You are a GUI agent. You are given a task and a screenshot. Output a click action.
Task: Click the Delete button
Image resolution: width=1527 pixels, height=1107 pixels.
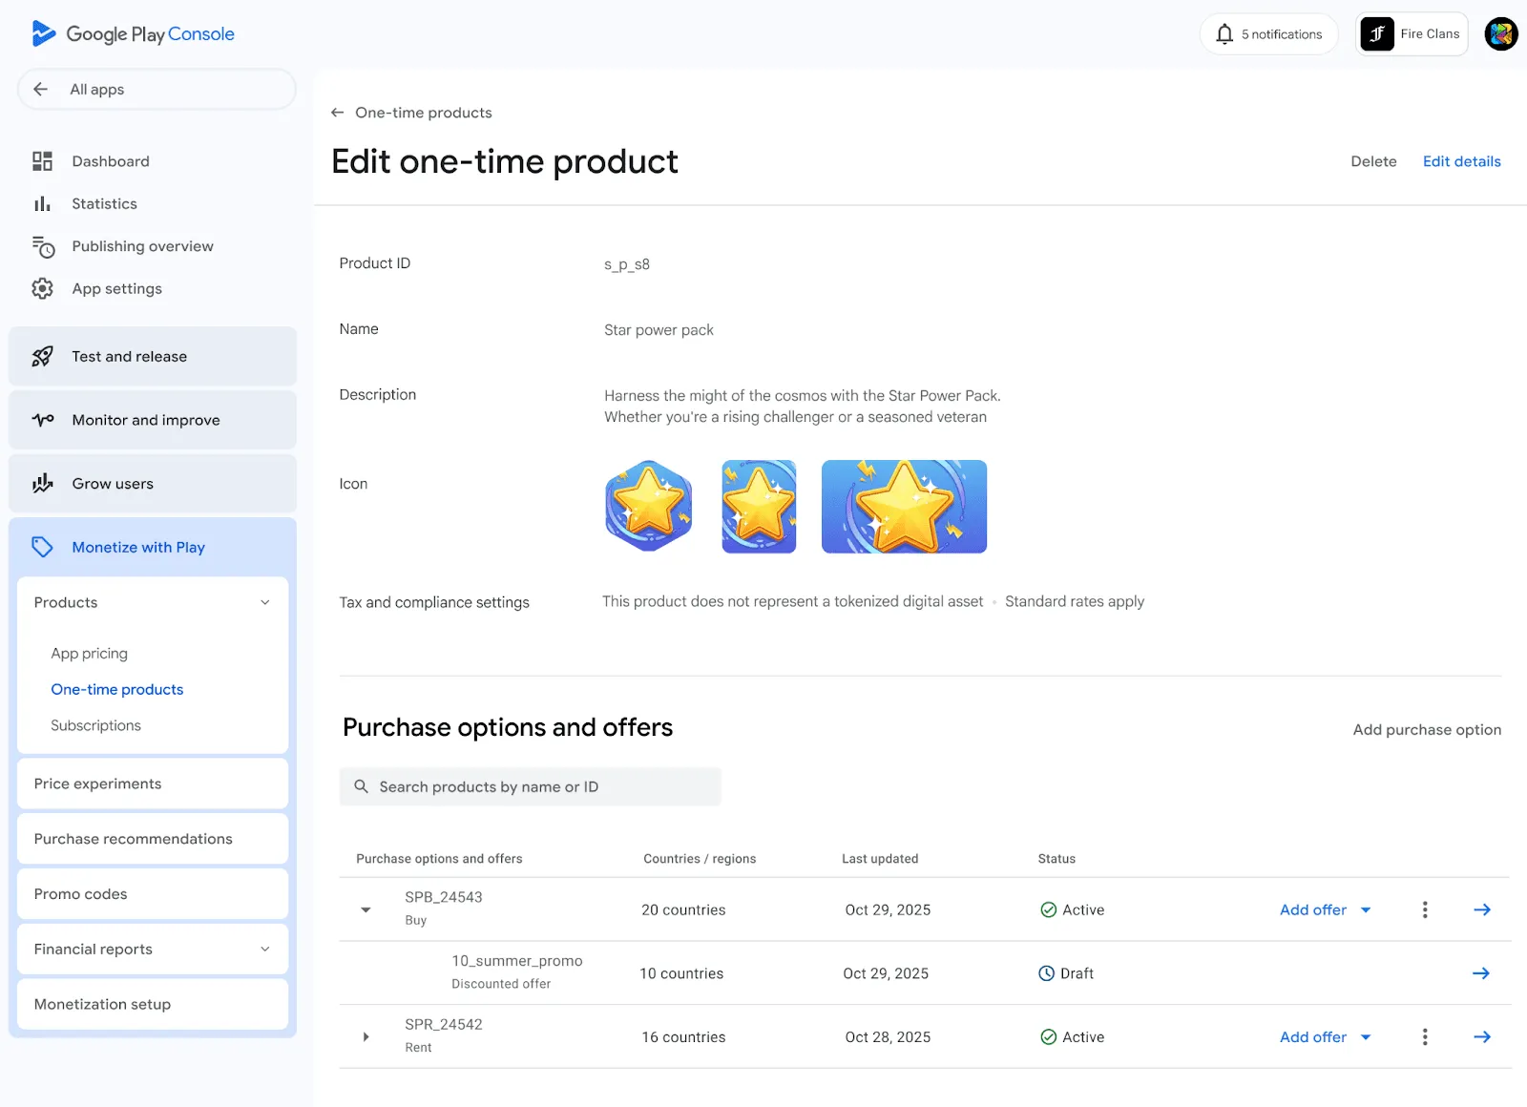click(x=1373, y=161)
